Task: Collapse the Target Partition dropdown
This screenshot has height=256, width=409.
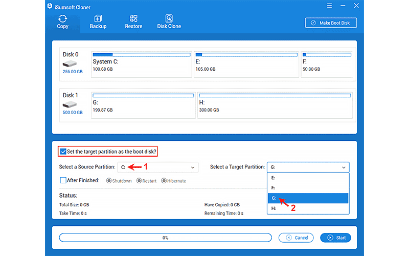Action: [x=308, y=167]
